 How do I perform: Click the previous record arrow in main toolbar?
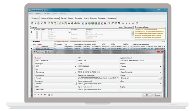[x=126, y=23]
